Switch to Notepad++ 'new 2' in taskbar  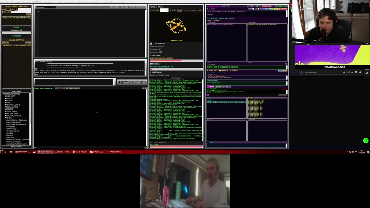pos(80,152)
